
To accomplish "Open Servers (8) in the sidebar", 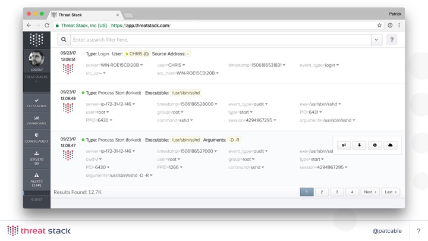I will point(37,158).
